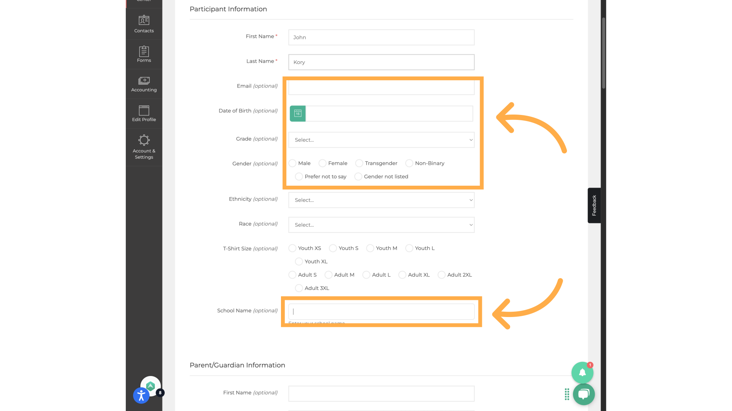The height and width of the screenshot is (411, 732).
Task: Open Edit Profile in sidebar
Action: [144, 113]
